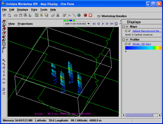Collapse the Maps category section
The image size is (163, 124).
coord(124,27)
